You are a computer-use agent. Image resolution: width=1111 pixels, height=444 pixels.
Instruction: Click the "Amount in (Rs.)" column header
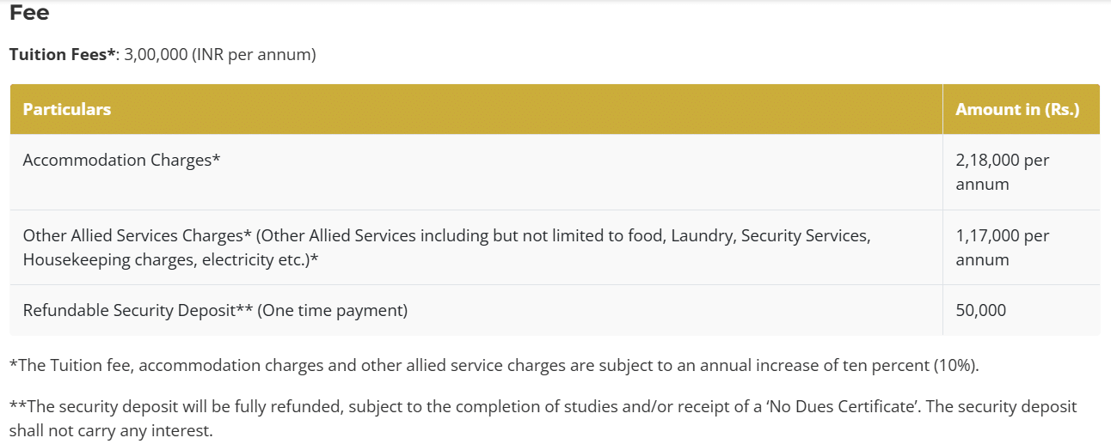point(1017,109)
